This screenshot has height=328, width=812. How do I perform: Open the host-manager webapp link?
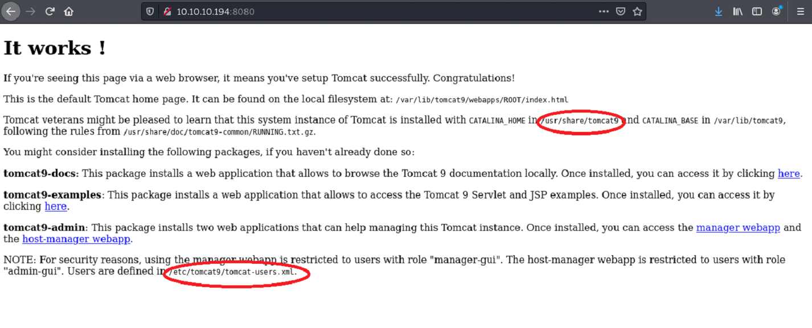pos(76,239)
